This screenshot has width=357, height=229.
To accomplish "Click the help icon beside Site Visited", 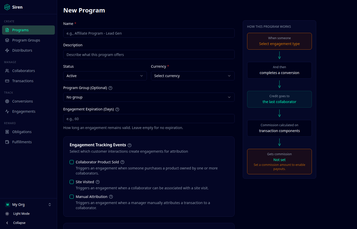I will pos(98,182).
